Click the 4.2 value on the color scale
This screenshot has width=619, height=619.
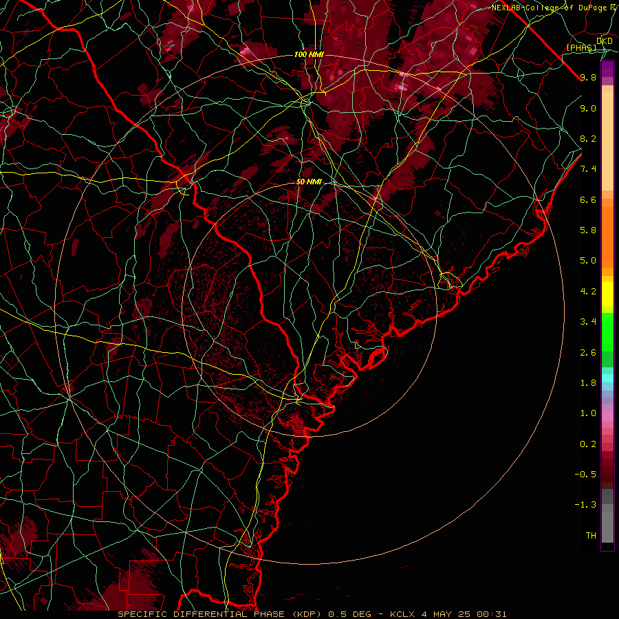(588, 292)
